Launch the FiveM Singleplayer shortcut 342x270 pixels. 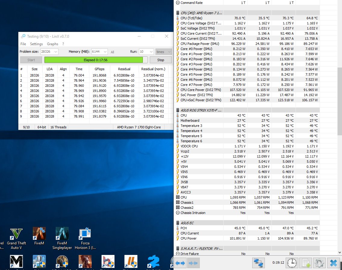pos(62,239)
